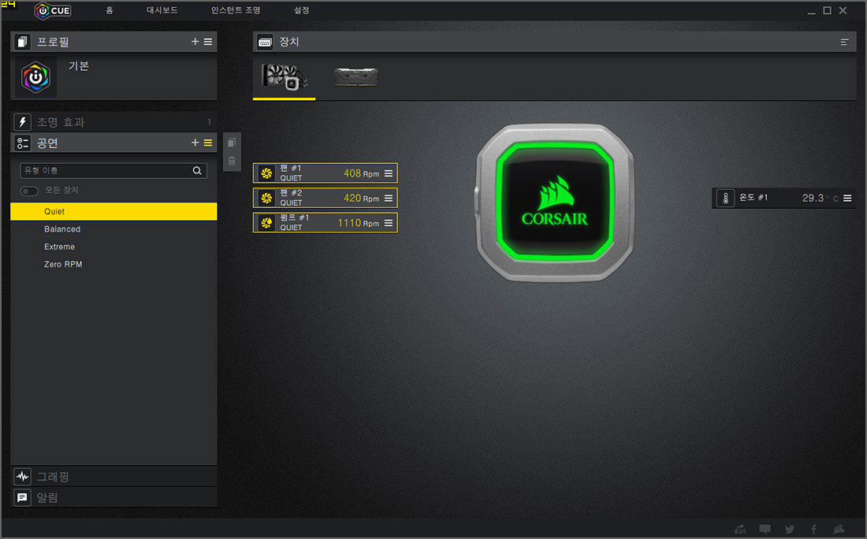Click the 장치 keyboard panel icon
Image resolution: width=867 pixels, height=539 pixels.
[265, 42]
